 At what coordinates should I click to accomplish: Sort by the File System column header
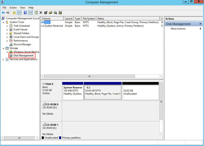(89, 19)
